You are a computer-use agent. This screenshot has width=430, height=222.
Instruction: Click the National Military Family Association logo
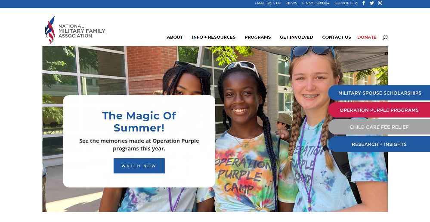pyautogui.click(x=75, y=30)
